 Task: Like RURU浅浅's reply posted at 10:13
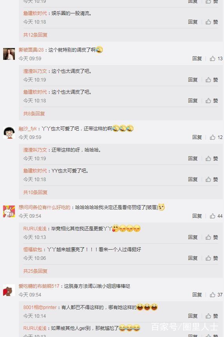[x=211, y=237]
